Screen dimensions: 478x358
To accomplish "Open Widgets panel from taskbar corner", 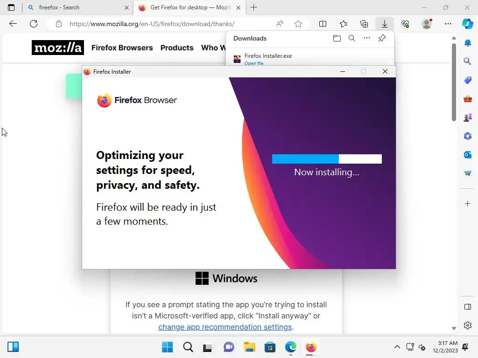I will point(13,347).
